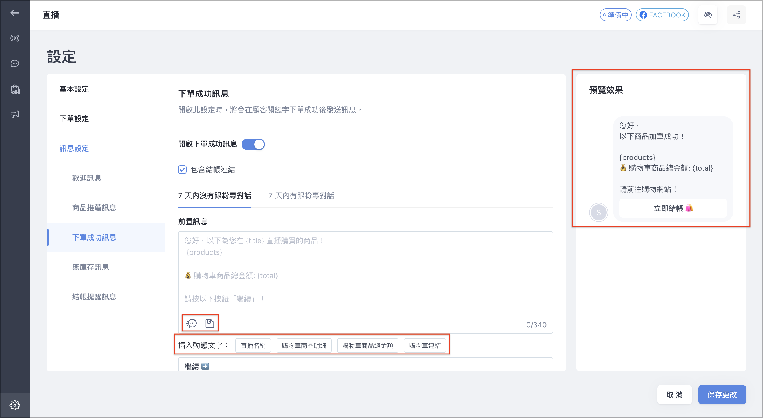Open the chat messages sidebar icon
Image resolution: width=763 pixels, height=418 pixels.
(x=15, y=64)
